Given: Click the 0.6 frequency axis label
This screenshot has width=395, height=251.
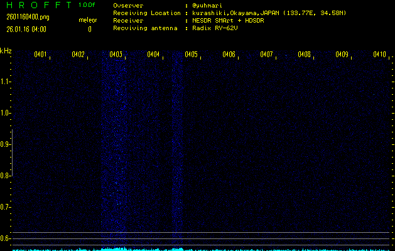Looking at the screenshot, I should (4, 238).
